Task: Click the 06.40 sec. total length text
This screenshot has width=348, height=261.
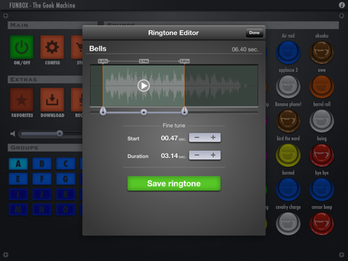Action: click(245, 49)
